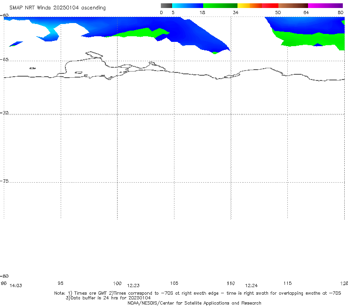Viewport: 348px width, 306px height.
Task: Click the gray 0-5 segment of color bar
Action: (166, 6)
